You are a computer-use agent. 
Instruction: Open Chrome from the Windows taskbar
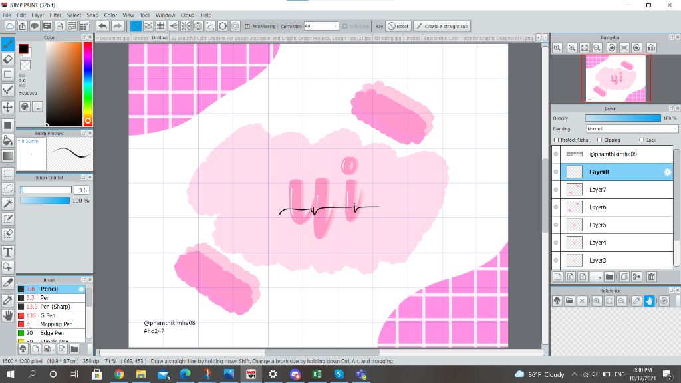tap(119, 374)
